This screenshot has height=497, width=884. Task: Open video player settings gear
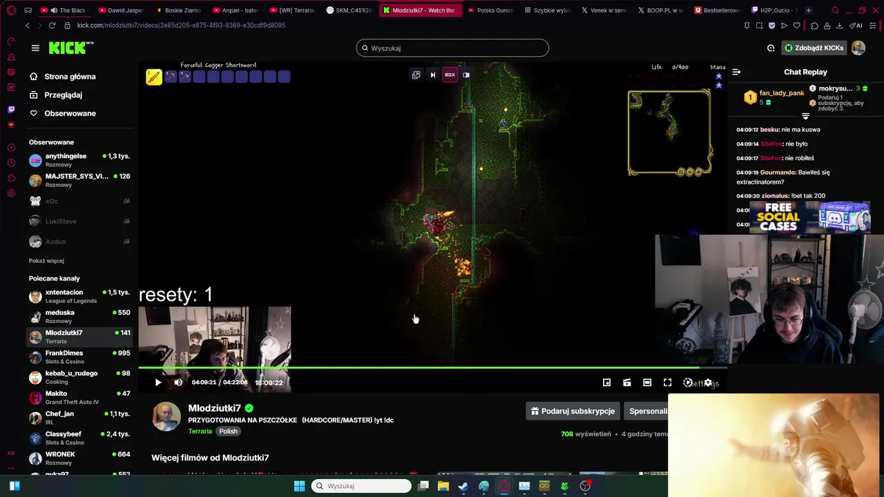pos(708,382)
